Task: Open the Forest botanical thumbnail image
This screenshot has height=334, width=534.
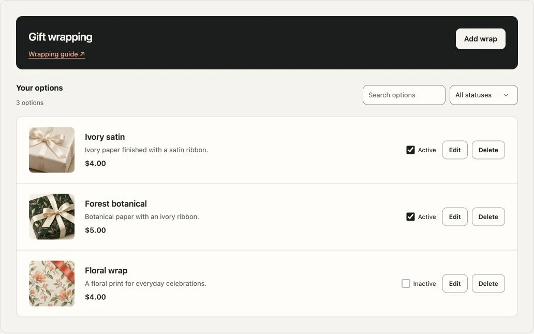Action: click(52, 217)
